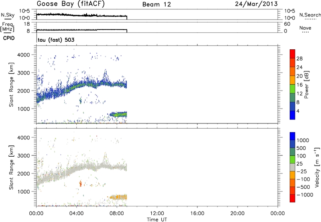The width and height of the screenshot is (321, 222).
Task: Click the red-orange echo near 04:20 in velocity panel
Action: [x=81, y=184]
